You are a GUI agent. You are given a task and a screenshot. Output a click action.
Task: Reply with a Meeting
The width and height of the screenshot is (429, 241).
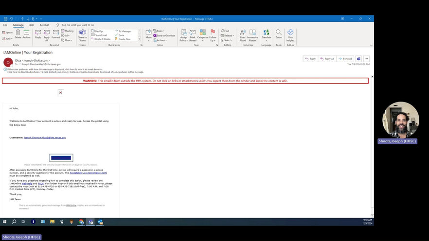67,31
